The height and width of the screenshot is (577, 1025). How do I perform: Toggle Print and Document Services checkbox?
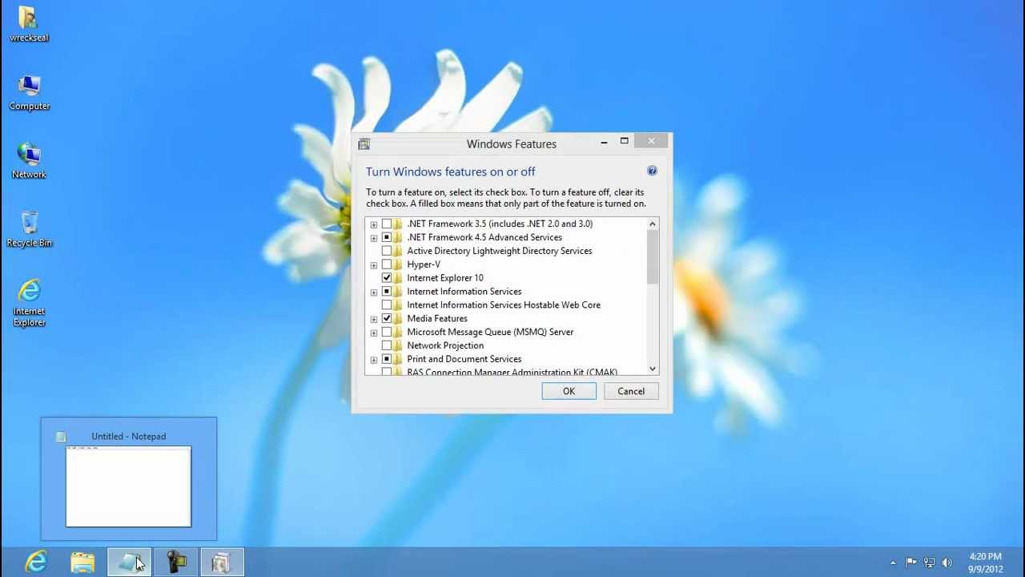click(387, 359)
